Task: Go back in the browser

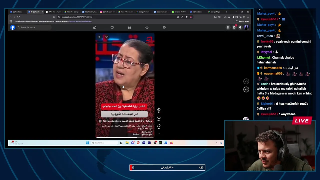Action: tap(11, 17)
